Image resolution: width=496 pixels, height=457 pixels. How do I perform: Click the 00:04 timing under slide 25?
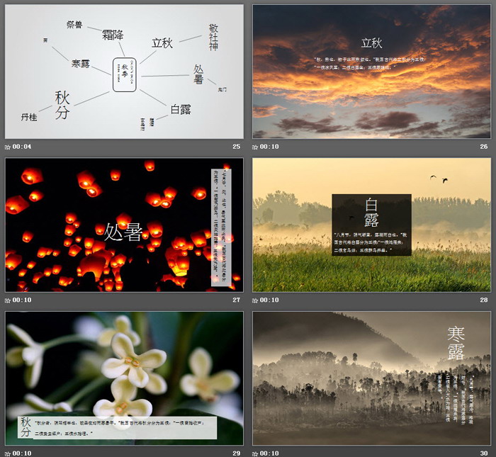click(22, 147)
